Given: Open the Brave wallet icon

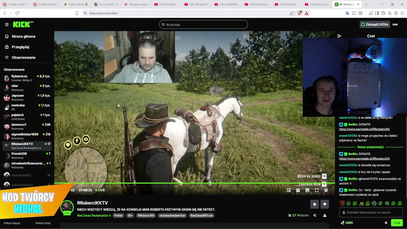Looking at the screenshot, I should (383, 13).
